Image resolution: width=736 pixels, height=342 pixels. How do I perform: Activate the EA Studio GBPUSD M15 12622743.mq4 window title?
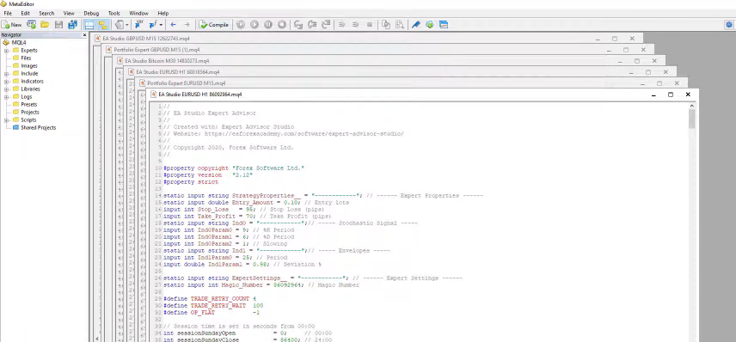pos(146,39)
